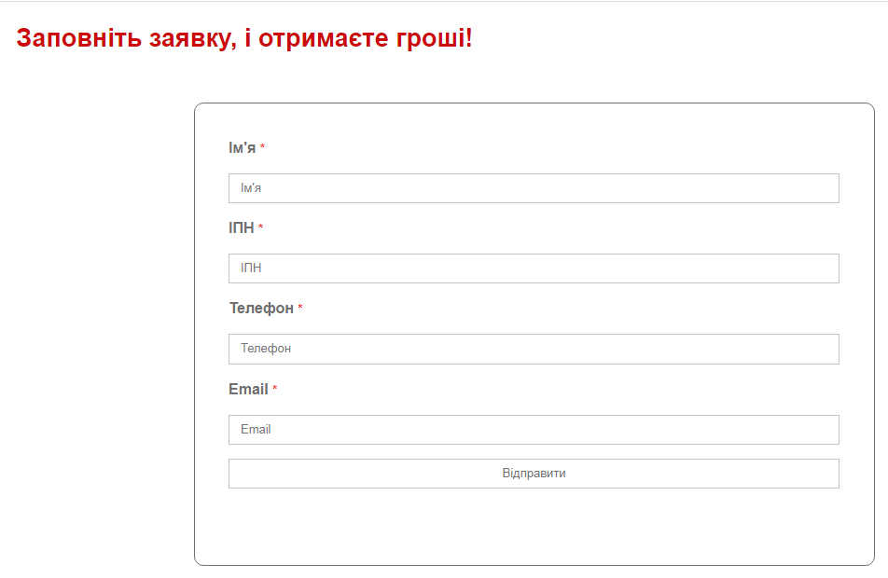
Task: Click the Відправити submit button
Action: click(534, 474)
